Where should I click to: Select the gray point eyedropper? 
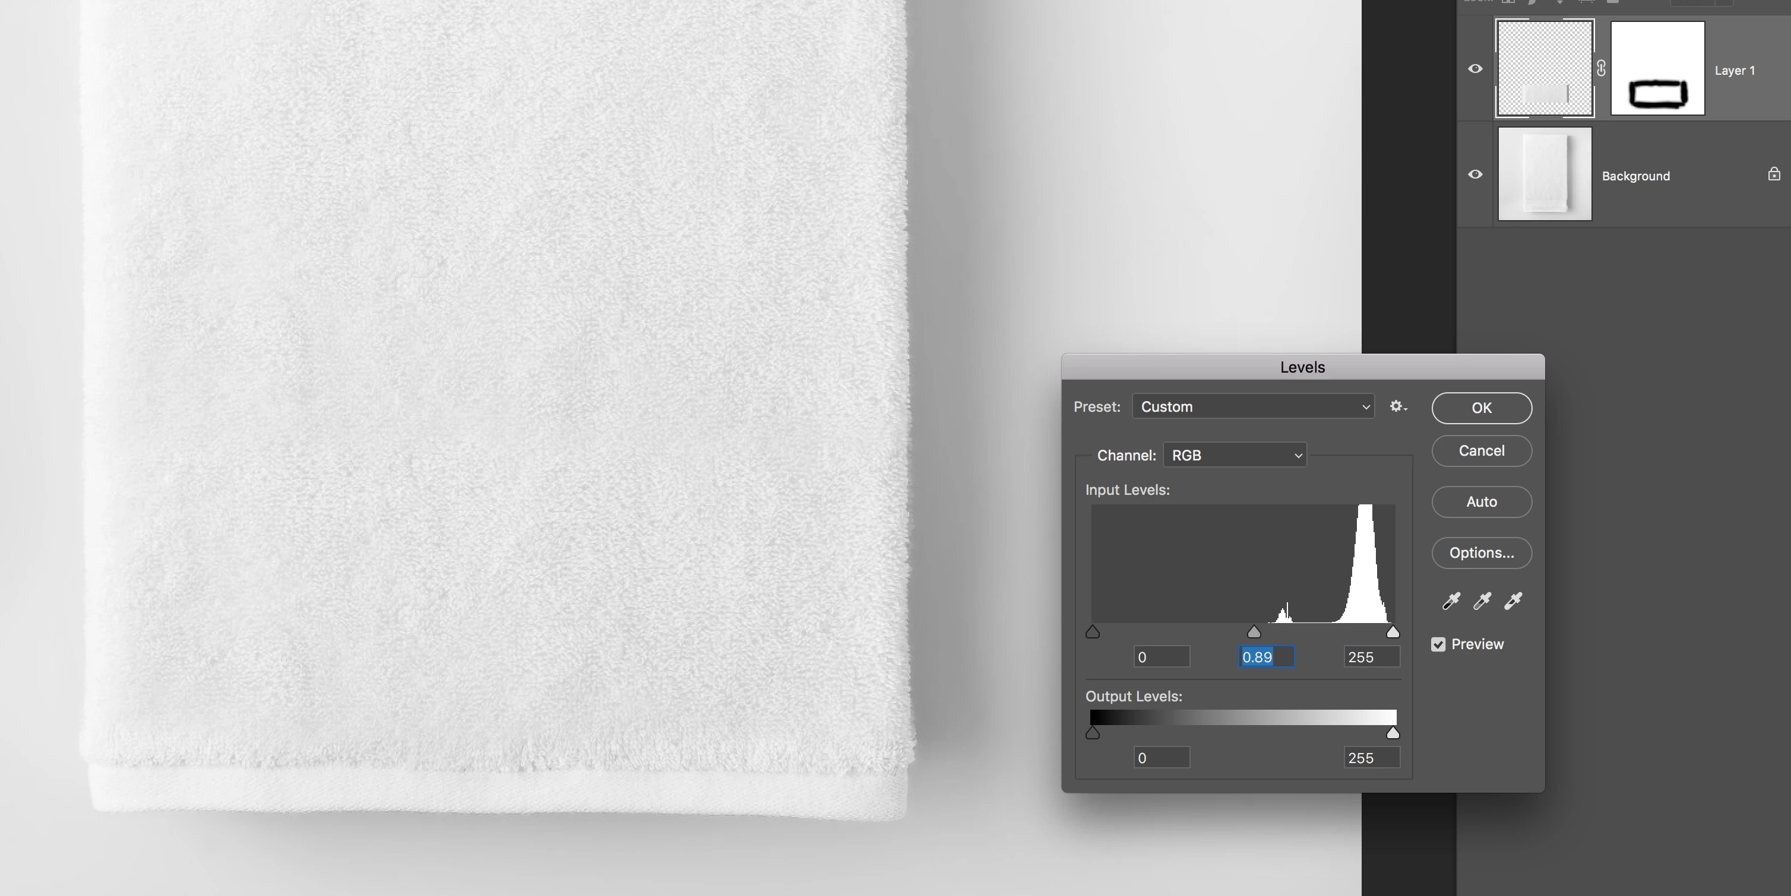click(x=1482, y=601)
